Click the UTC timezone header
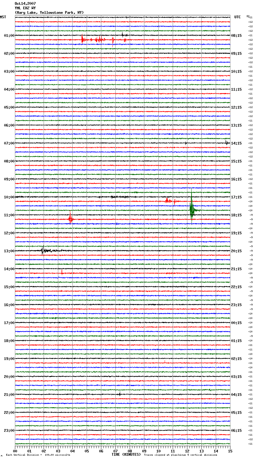The height and width of the screenshot is (459, 254). tap(237, 17)
